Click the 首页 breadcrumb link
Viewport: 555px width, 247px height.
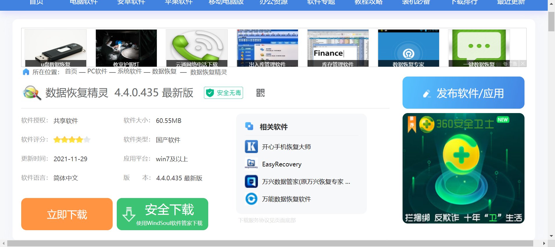[x=71, y=71]
